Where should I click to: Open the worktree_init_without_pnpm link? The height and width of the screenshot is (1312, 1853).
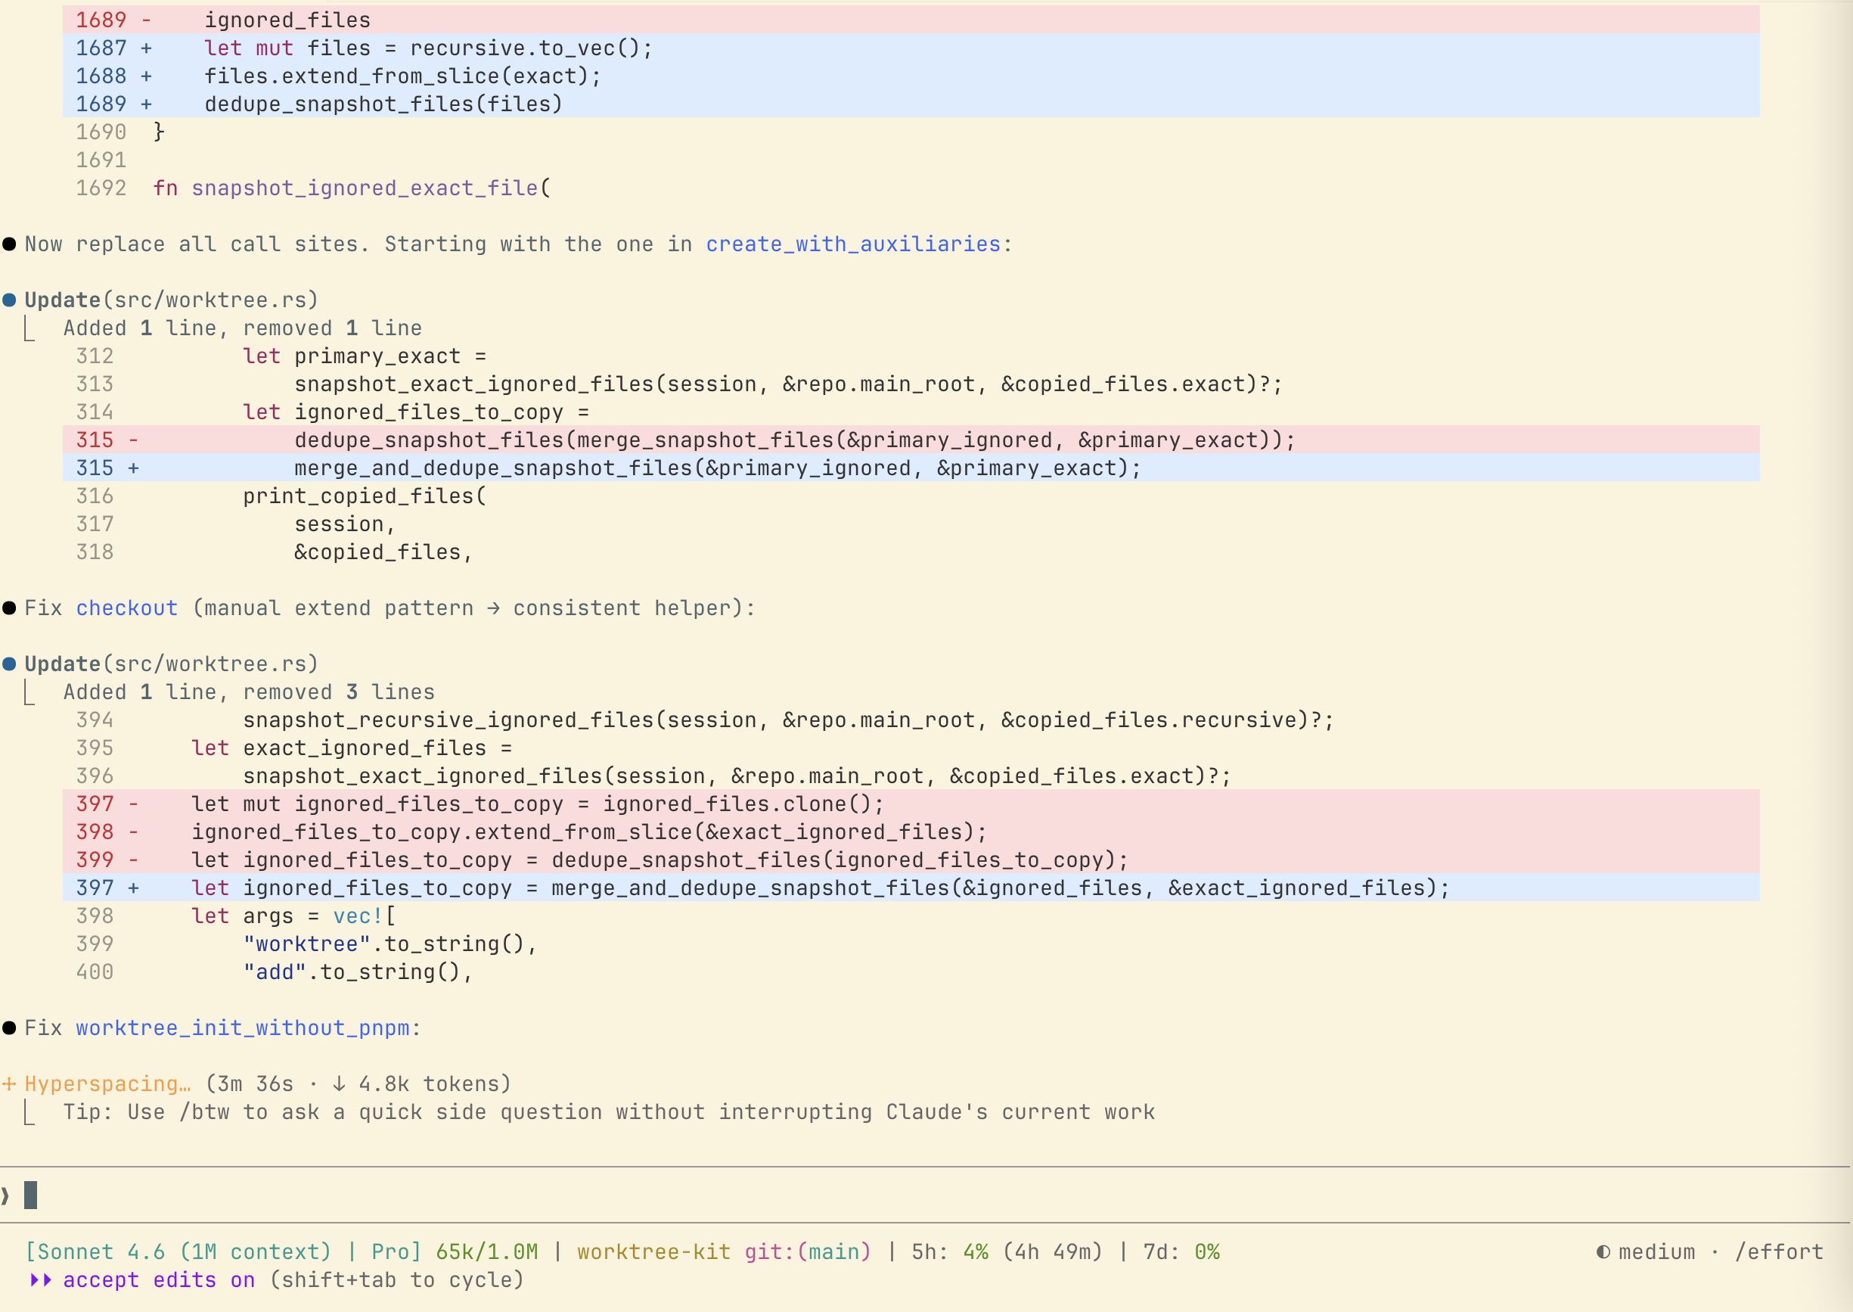click(x=242, y=1028)
